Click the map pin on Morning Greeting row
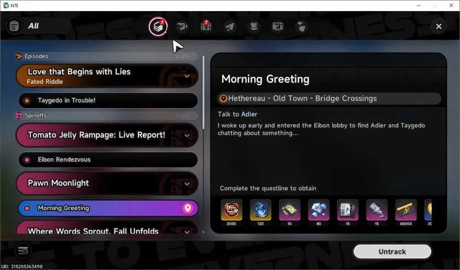The height and width of the screenshot is (270, 460). pos(188,208)
